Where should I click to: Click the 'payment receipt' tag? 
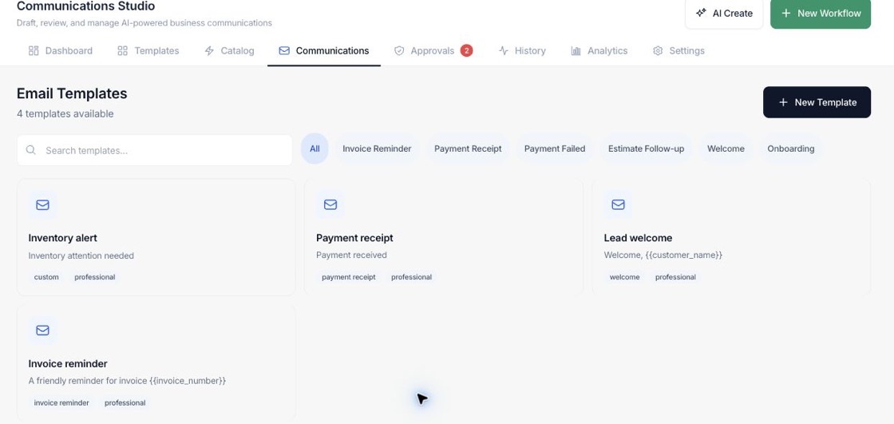click(349, 277)
